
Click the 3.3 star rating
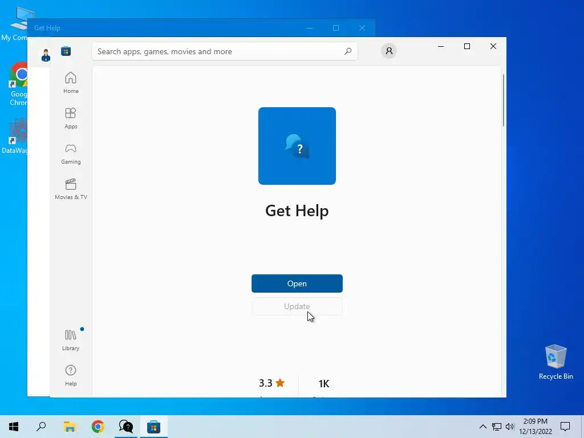pos(272,383)
